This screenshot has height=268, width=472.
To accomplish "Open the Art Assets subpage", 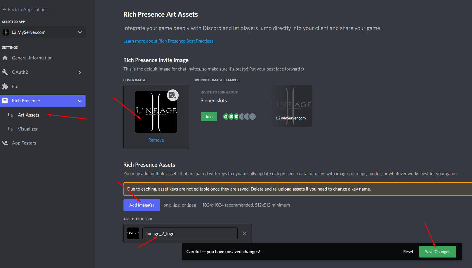I will (x=29, y=115).
